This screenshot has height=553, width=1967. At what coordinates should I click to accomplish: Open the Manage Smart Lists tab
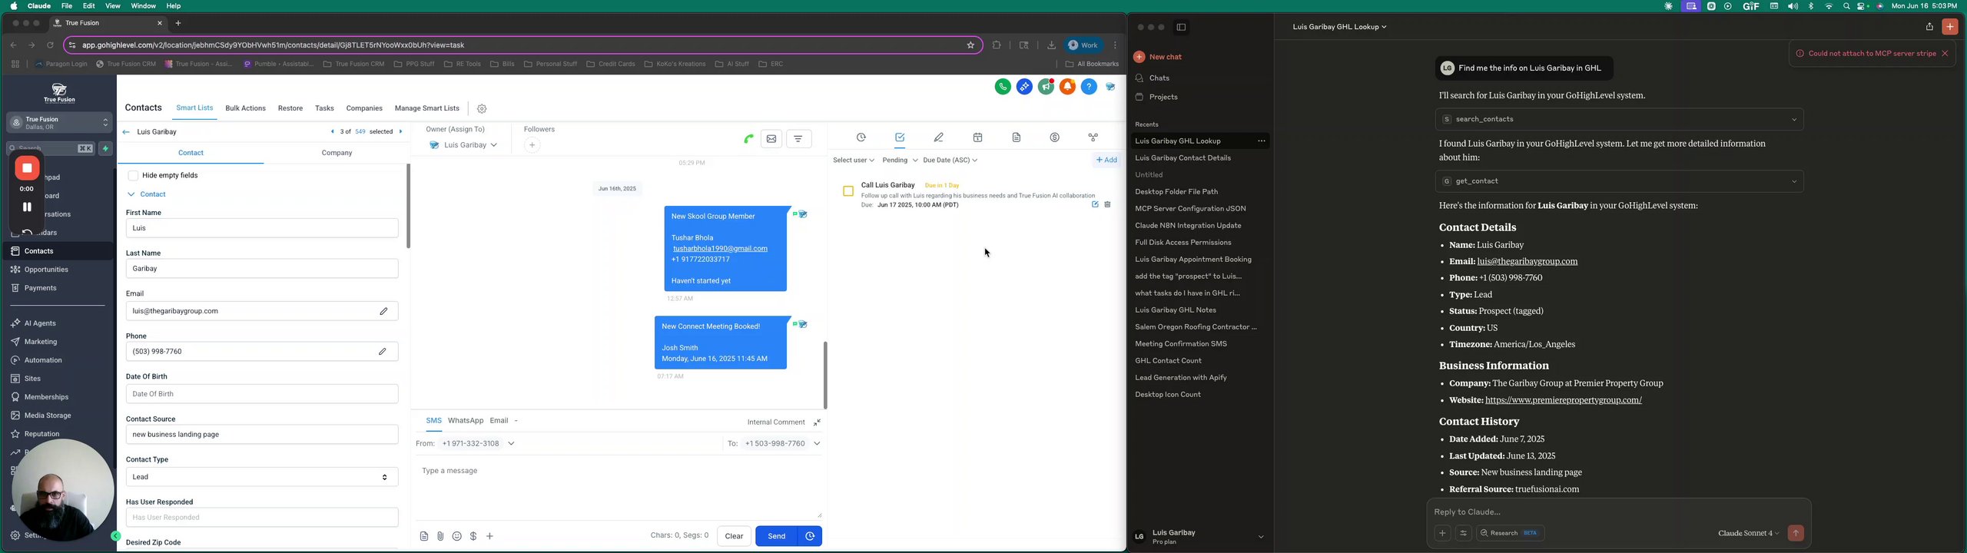pyautogui.click(x=426, y=109)
